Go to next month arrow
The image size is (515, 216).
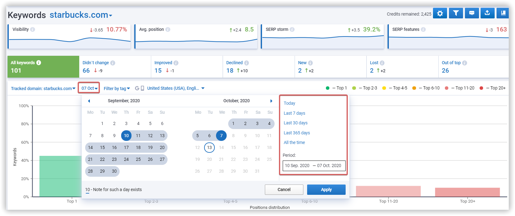(271, 101)
